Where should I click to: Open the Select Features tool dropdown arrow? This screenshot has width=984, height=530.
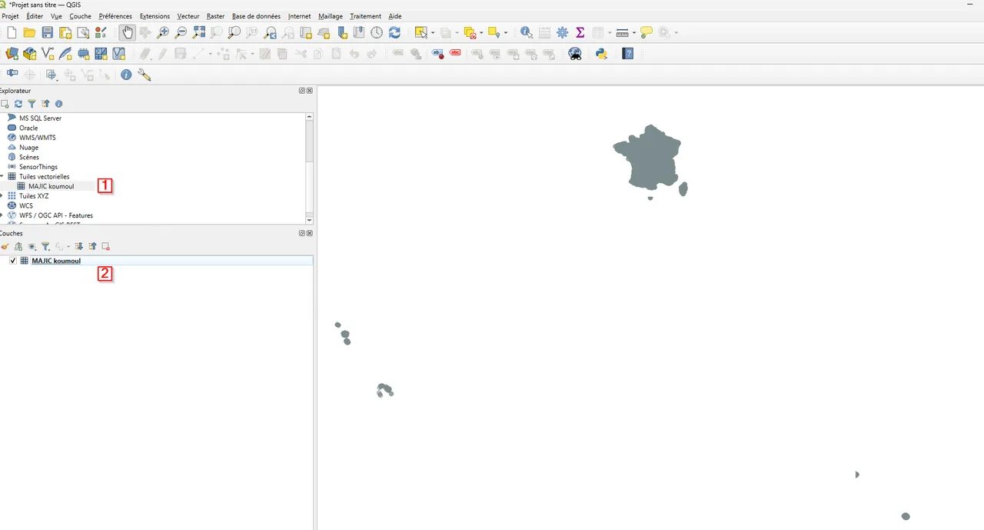433,33
